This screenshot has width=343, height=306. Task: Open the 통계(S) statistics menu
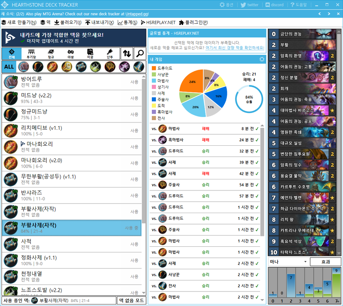(x=128, y=22)
